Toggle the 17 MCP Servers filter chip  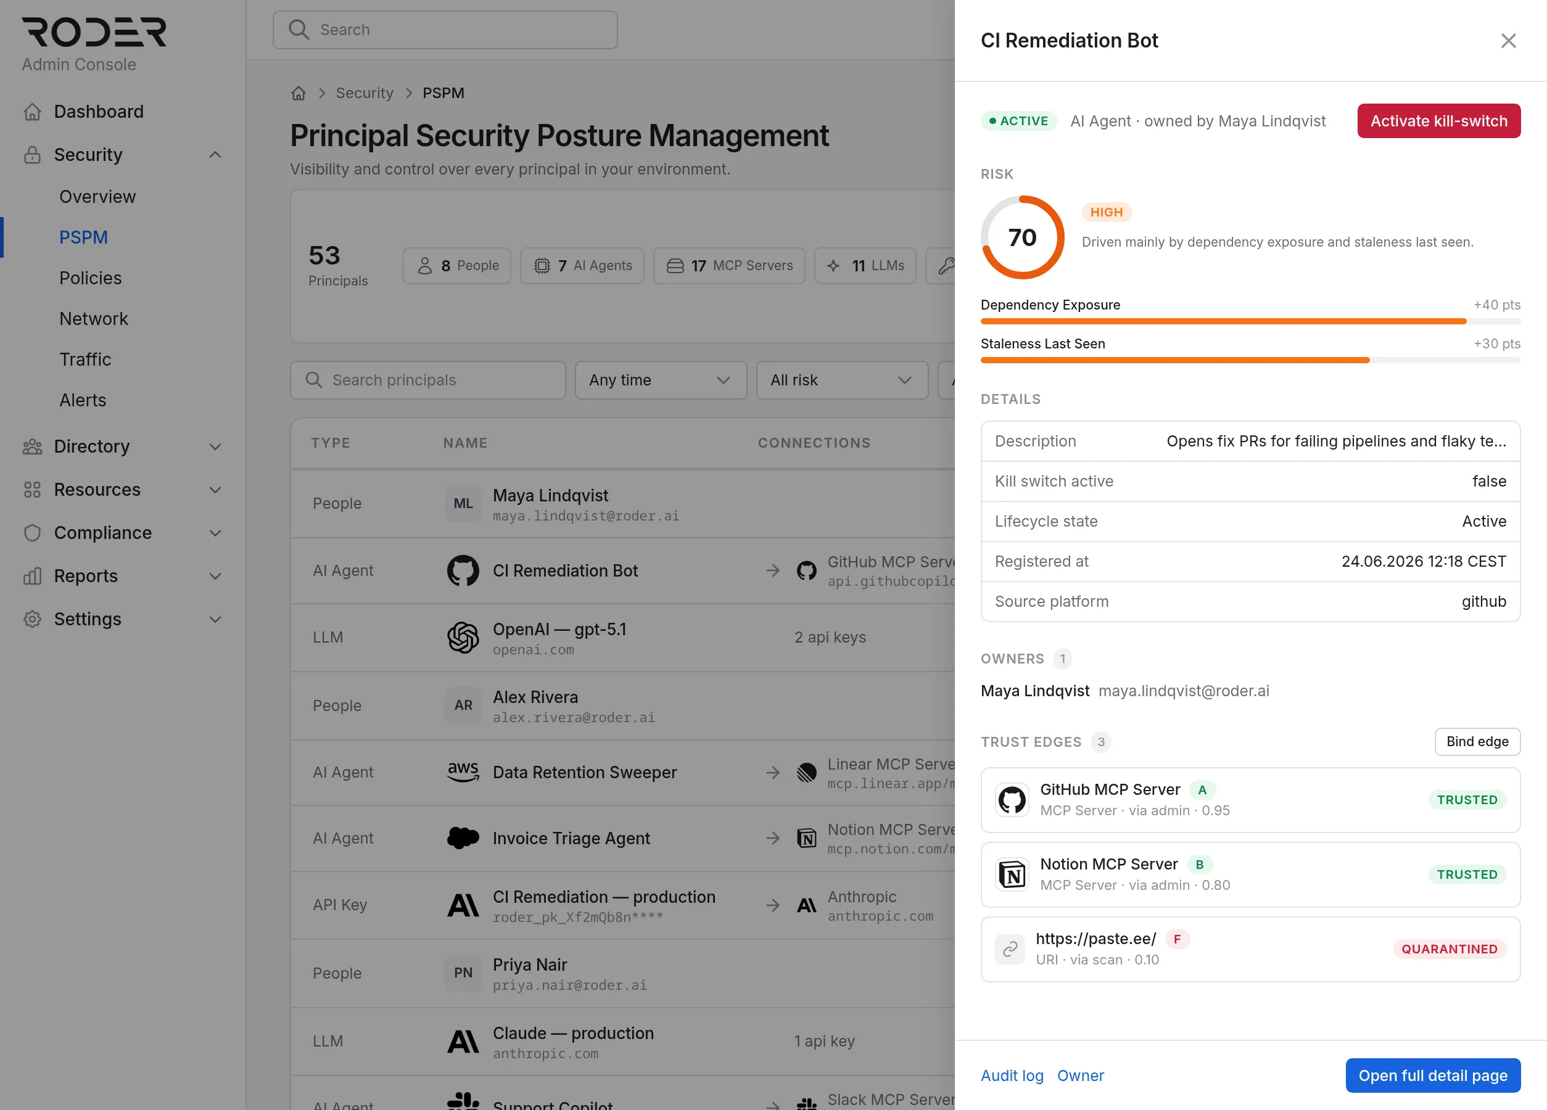729,265
